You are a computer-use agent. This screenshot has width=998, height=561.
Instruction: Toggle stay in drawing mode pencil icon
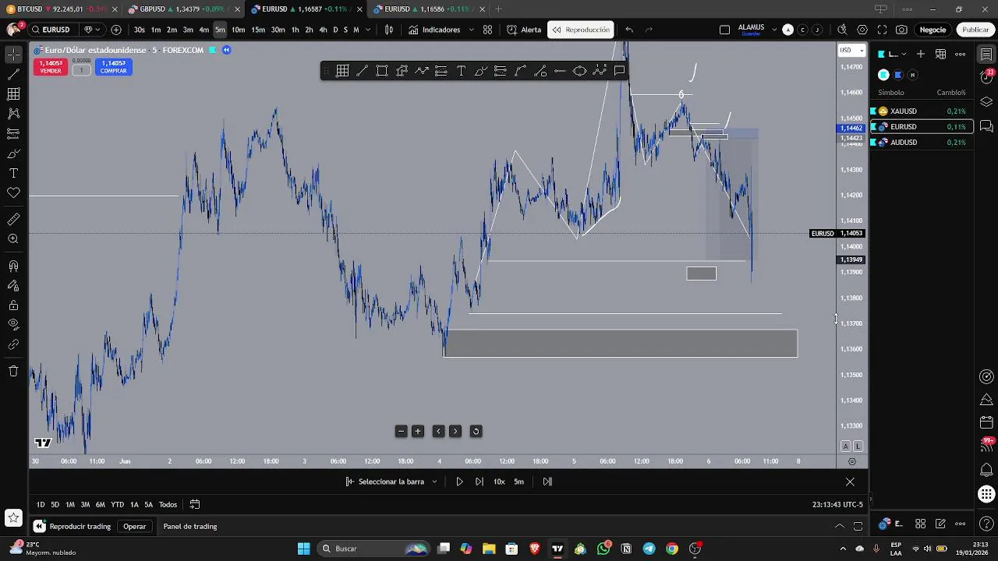[x=13, y=285]
